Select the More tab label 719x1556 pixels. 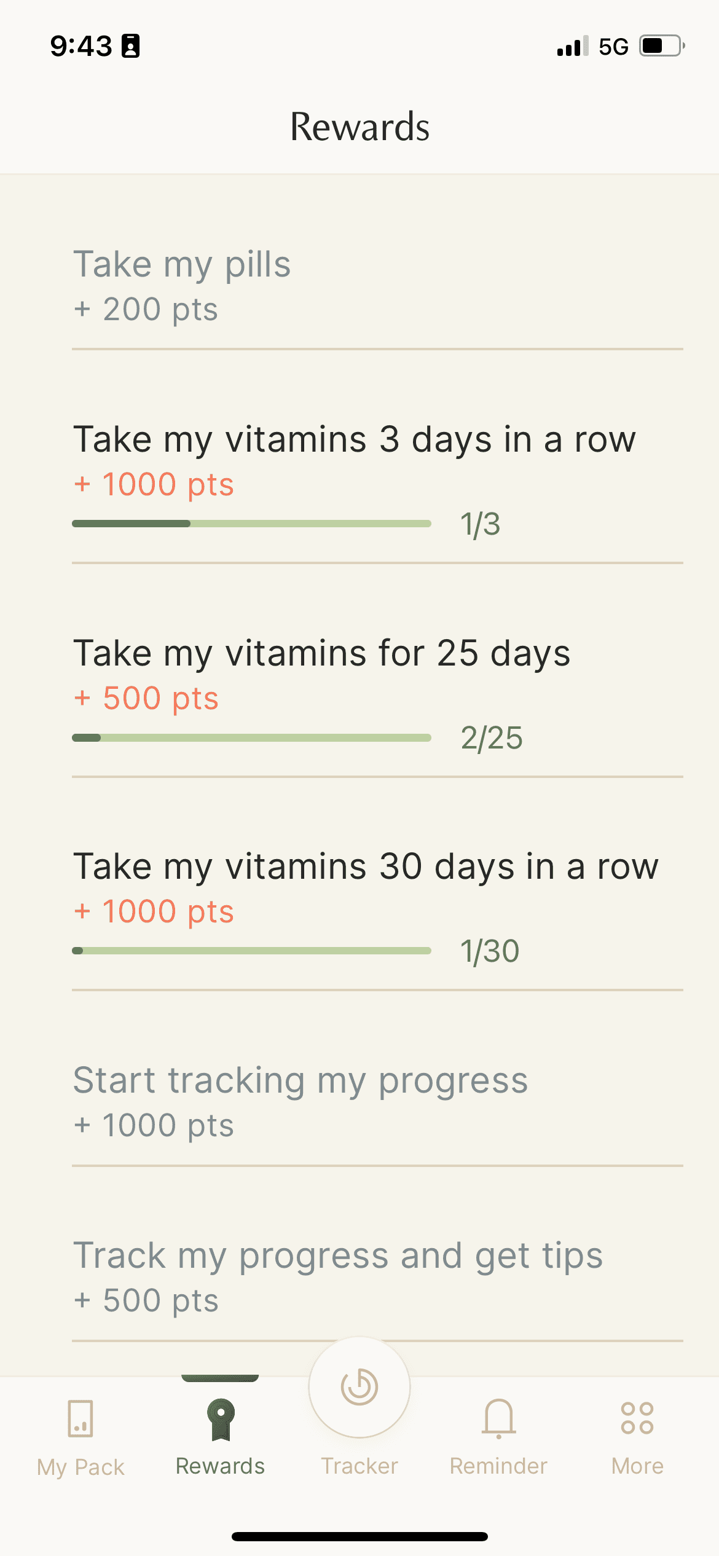(637, 1466)
